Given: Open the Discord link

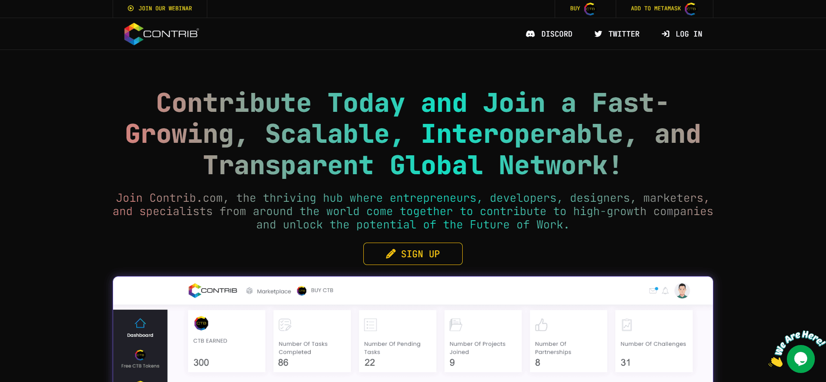Looking at the screenshot, I should [549, 34].
